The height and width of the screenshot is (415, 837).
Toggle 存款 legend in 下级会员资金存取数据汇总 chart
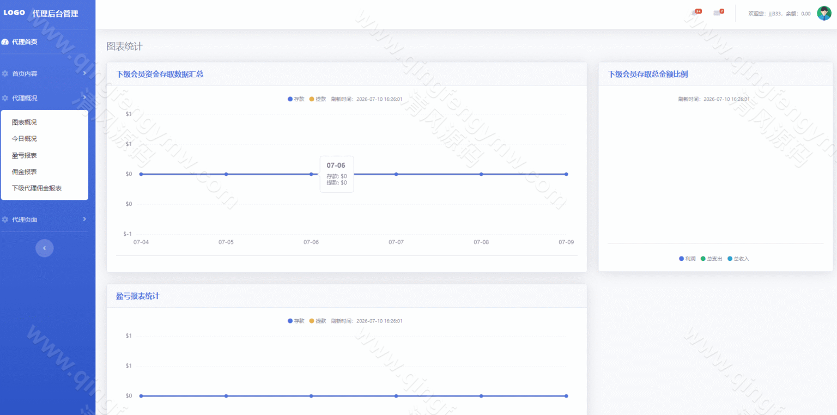(x=296, y=99)
